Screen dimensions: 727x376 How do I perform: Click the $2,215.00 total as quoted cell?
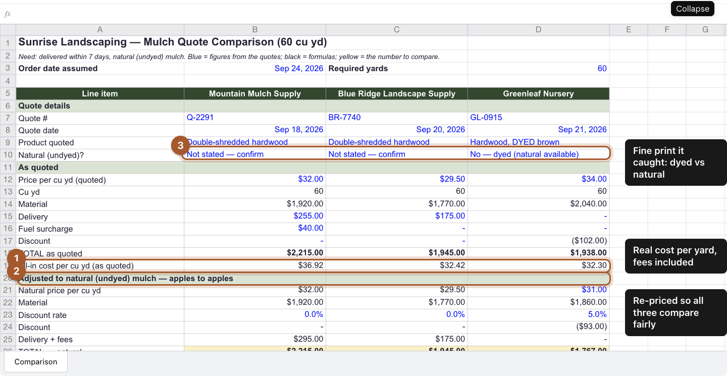click(255, 253)
